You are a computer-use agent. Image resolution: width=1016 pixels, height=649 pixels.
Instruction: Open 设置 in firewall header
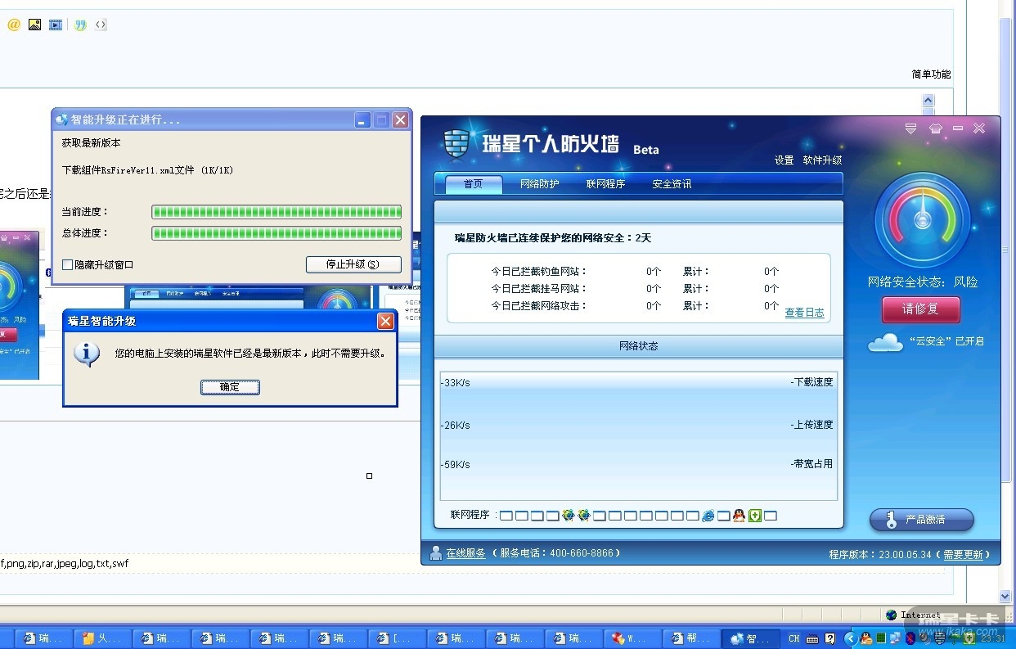(x=784, y=160)
